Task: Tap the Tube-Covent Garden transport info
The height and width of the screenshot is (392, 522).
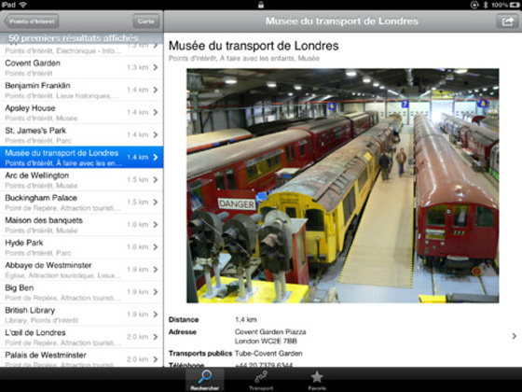Action: (268, 354)
